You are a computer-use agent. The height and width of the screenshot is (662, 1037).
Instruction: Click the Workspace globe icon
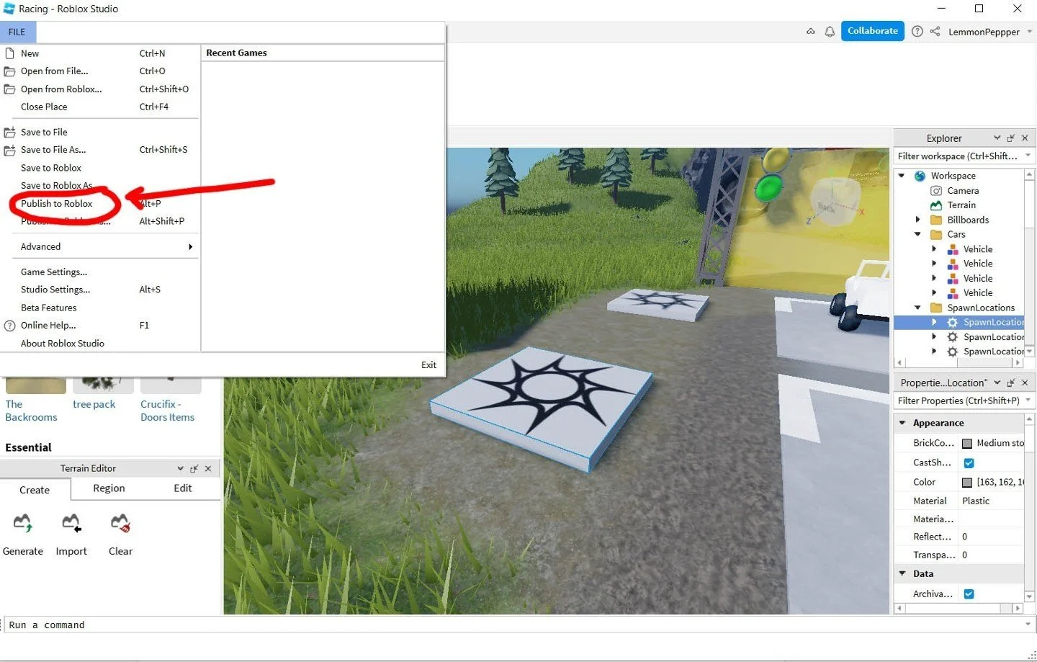(920, 176)
